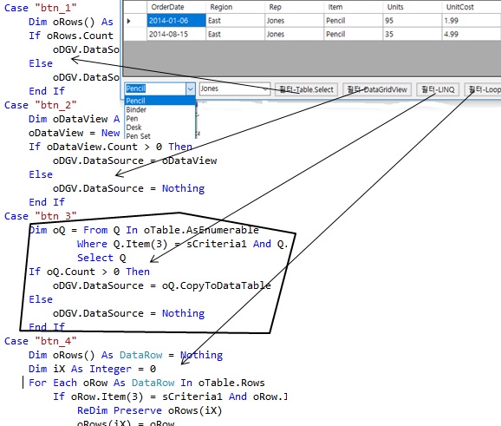
Task: Click the 필터-LINQ button
Action: pos(438,89)
